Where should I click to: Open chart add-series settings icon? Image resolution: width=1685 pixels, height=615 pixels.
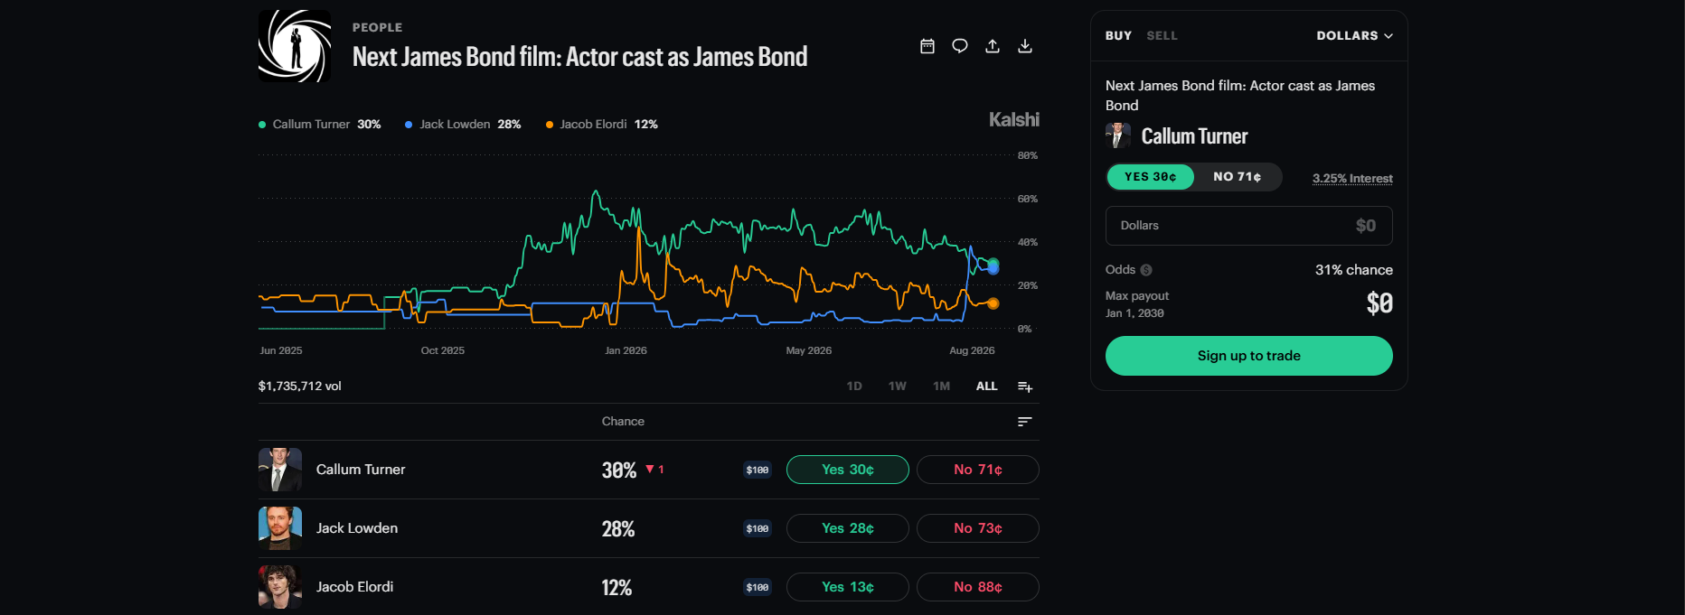1025,387
